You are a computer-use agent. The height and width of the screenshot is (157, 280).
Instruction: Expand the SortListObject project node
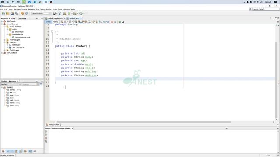2,53
